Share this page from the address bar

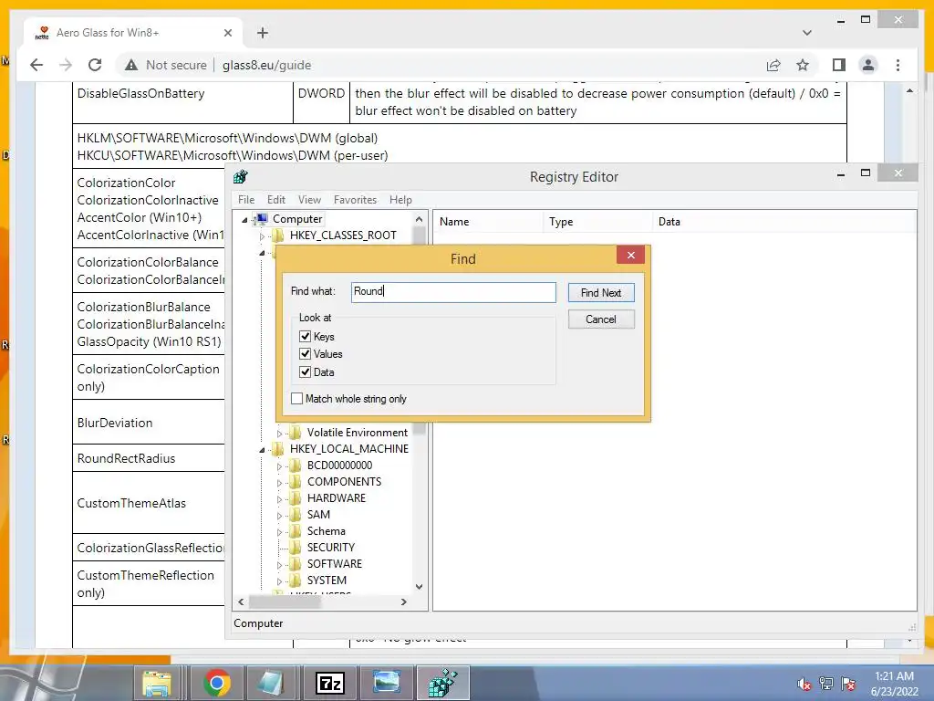click(x=773, y=65)
